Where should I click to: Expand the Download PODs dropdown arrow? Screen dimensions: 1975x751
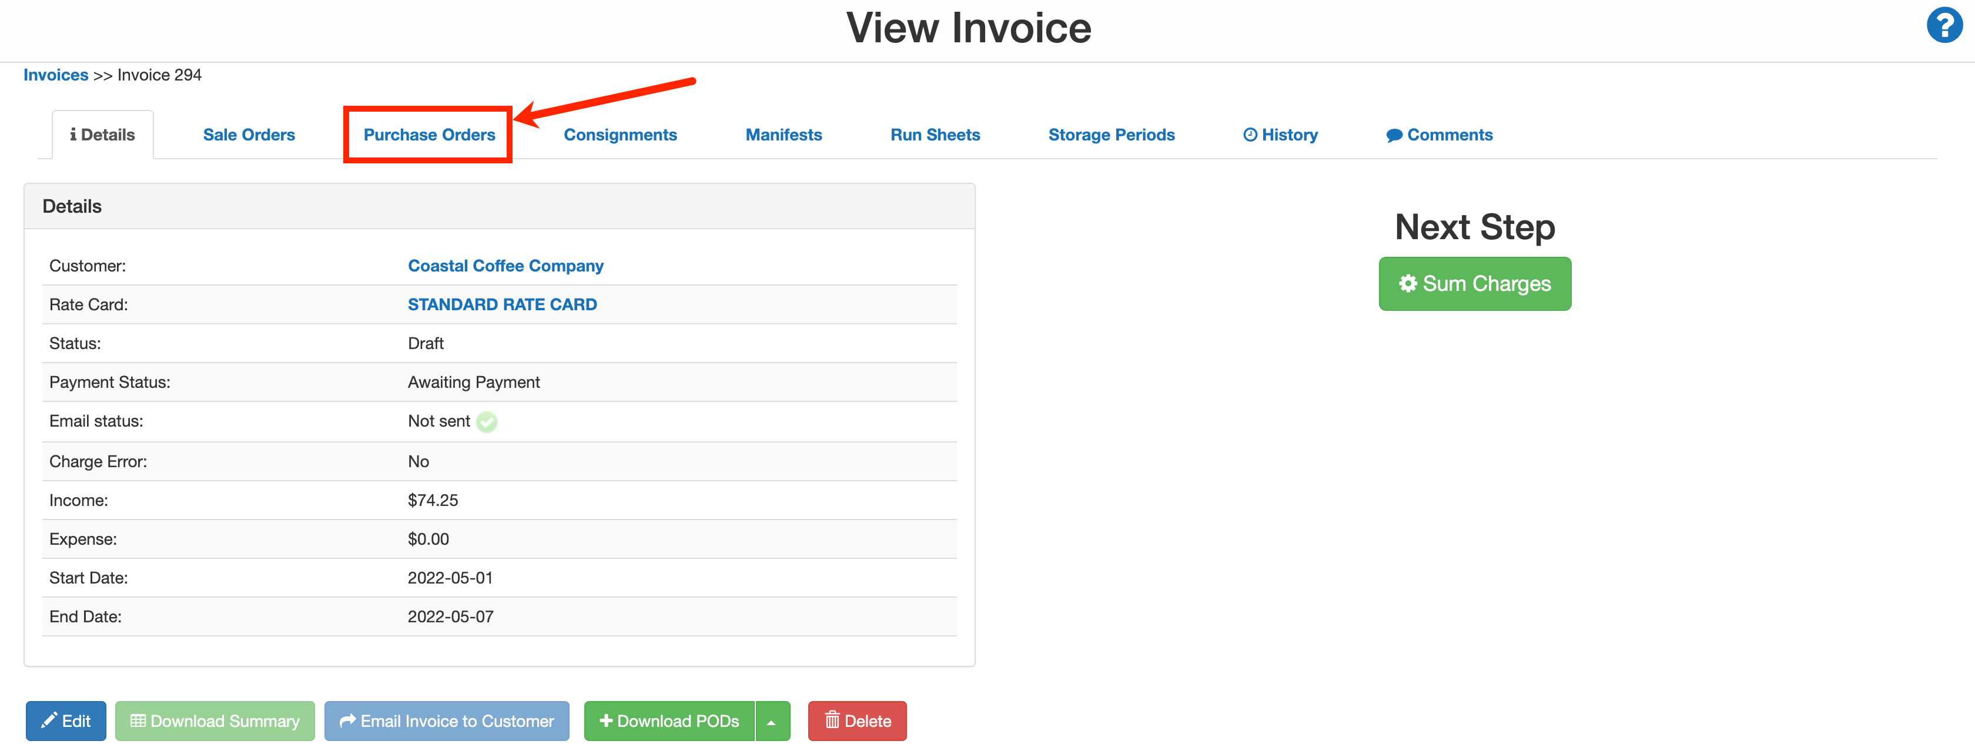771,720
